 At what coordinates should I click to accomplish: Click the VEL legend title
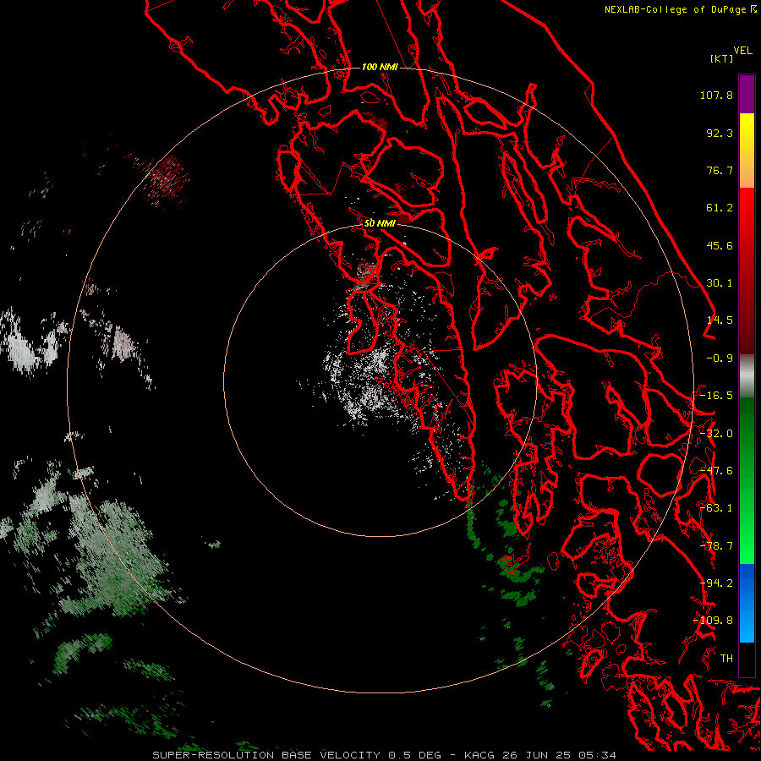742,51
